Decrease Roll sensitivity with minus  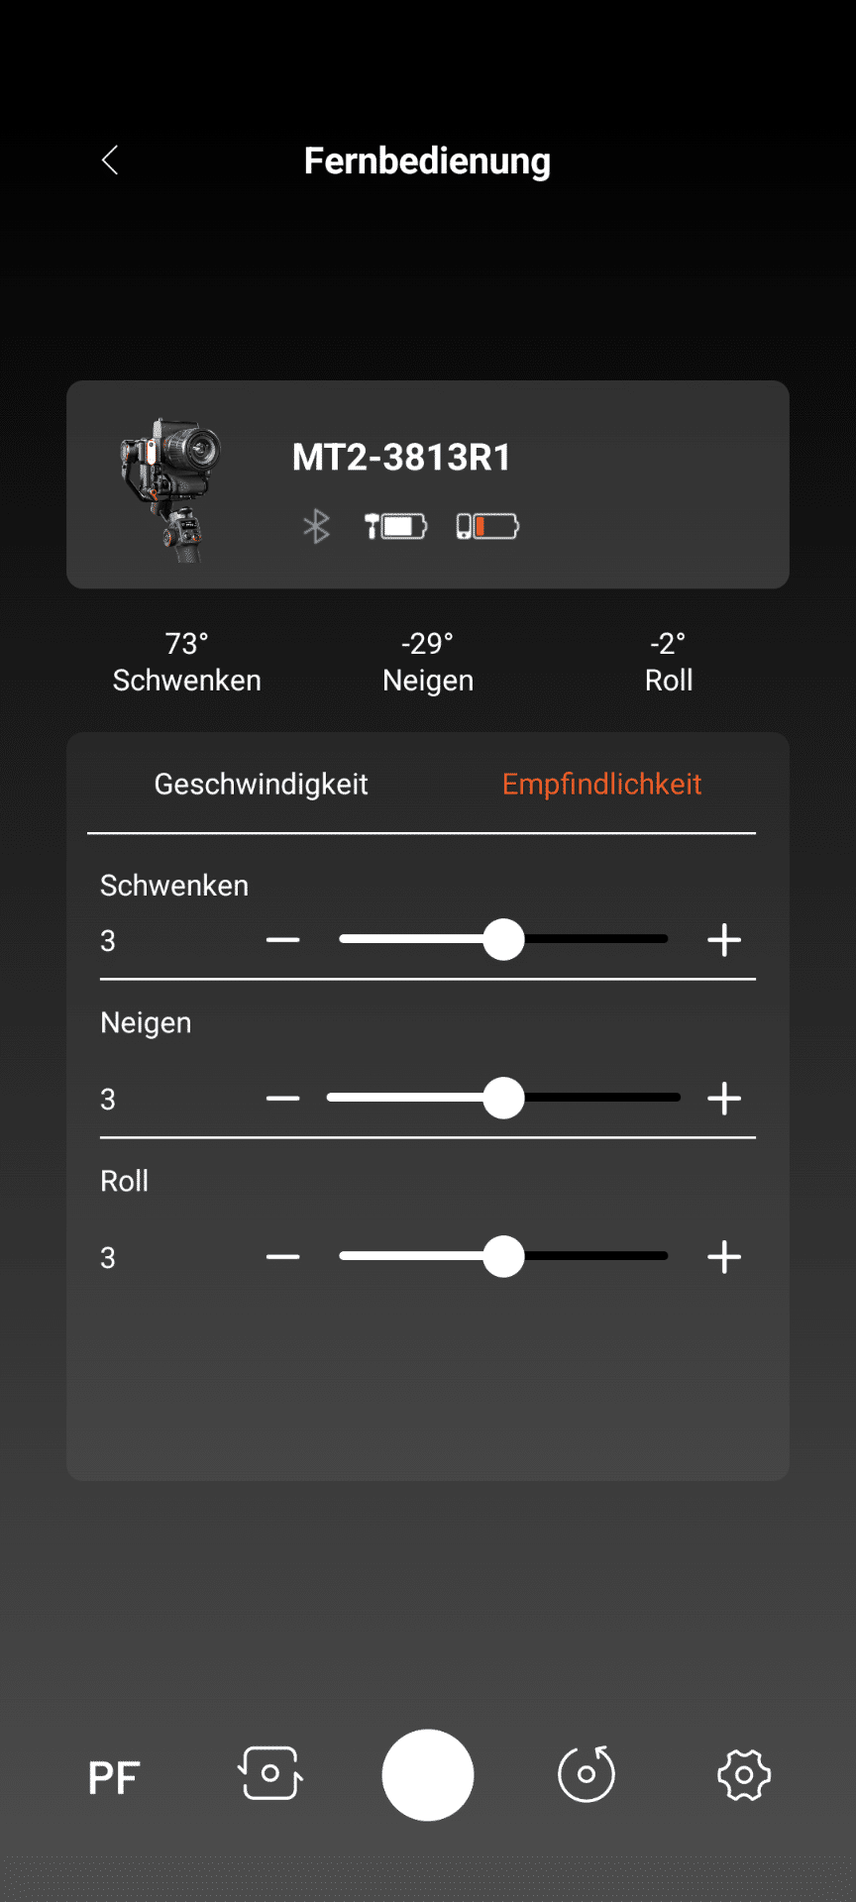point(283,1257)
